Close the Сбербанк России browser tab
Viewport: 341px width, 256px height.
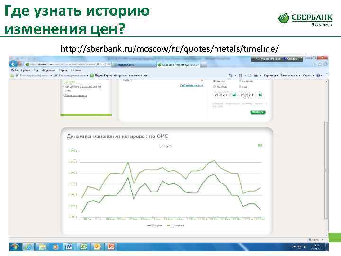[198, 64]
